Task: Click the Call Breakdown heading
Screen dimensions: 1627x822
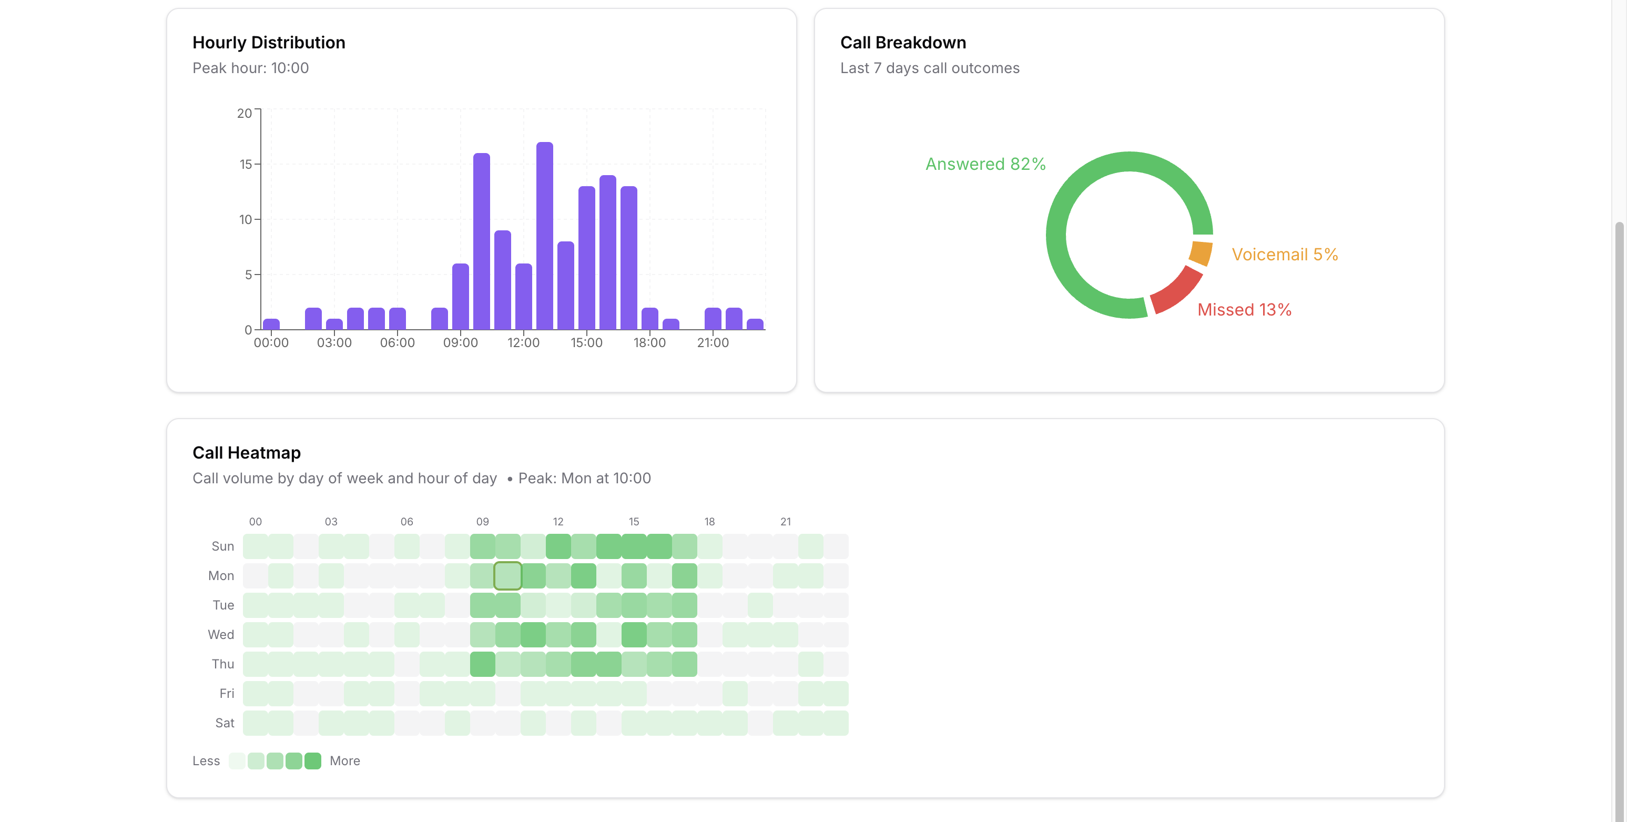Action: [x=903, y=42]
